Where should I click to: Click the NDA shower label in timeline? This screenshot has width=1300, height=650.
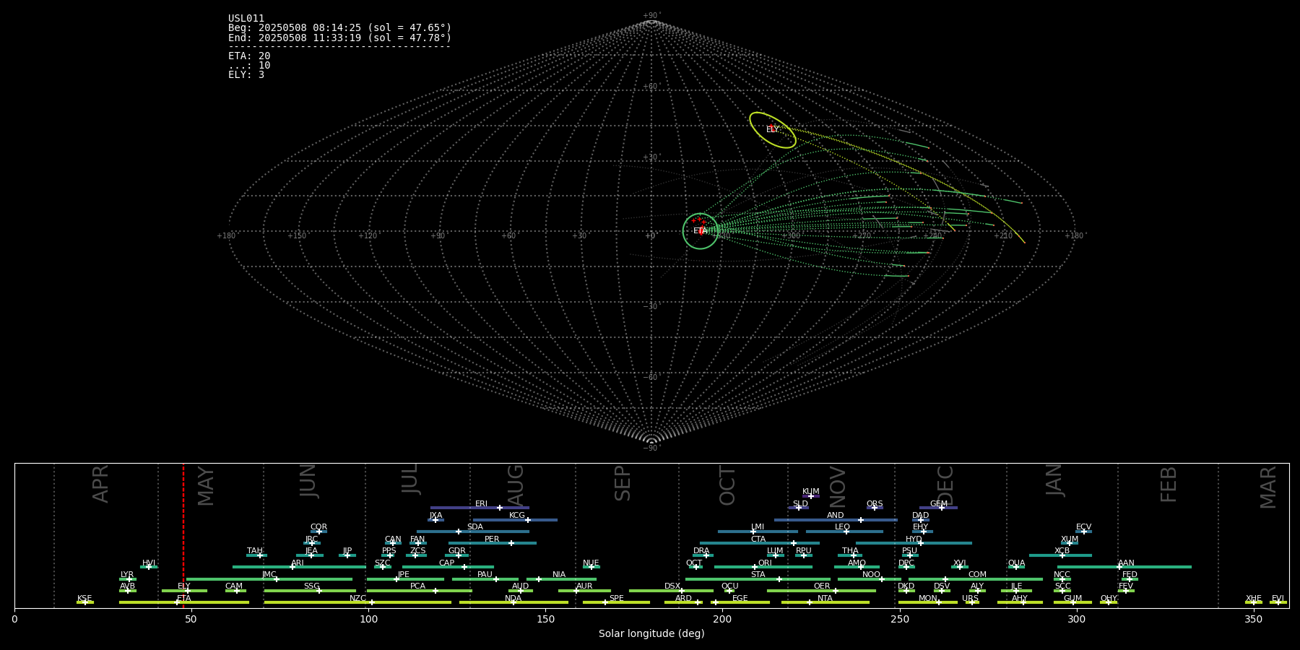[513, 598]
